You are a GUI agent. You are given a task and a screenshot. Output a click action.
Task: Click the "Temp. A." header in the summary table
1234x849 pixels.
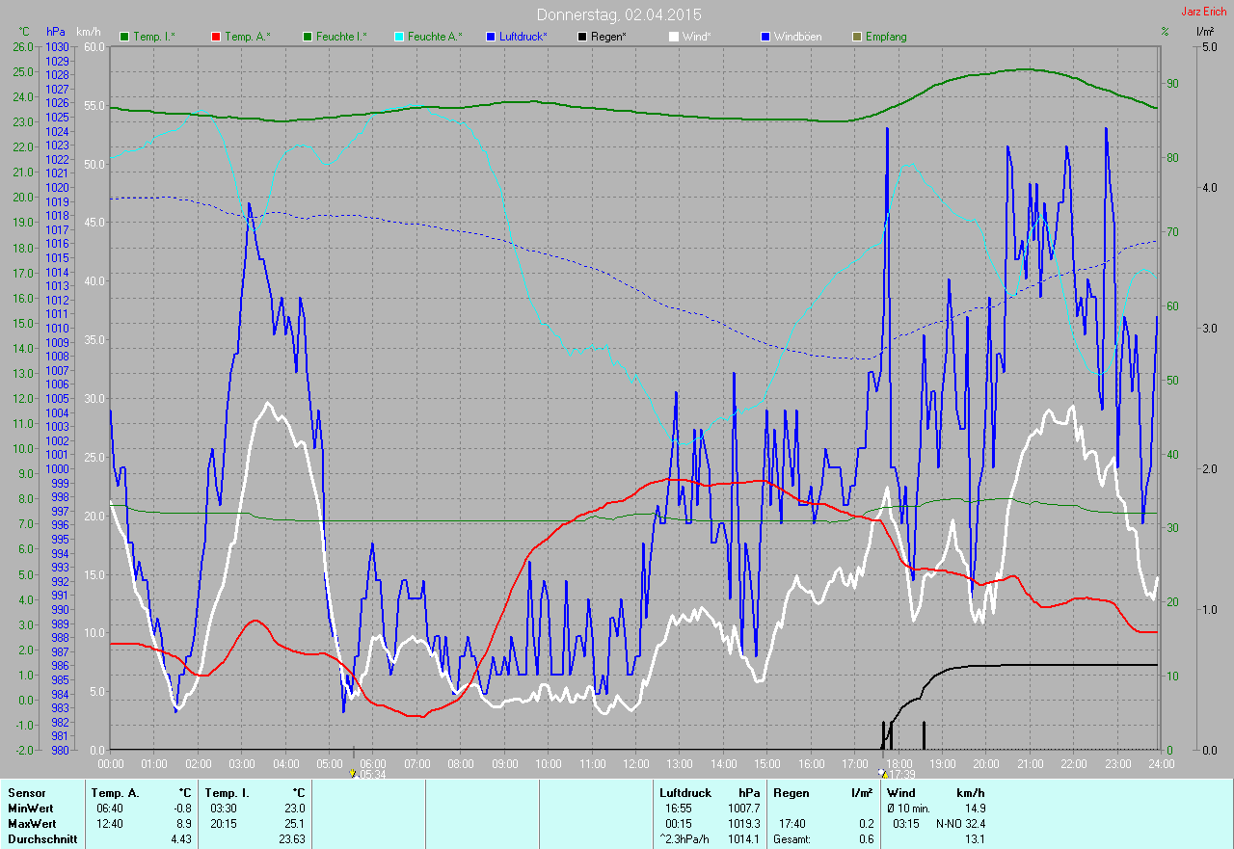(x=115, y=793)
